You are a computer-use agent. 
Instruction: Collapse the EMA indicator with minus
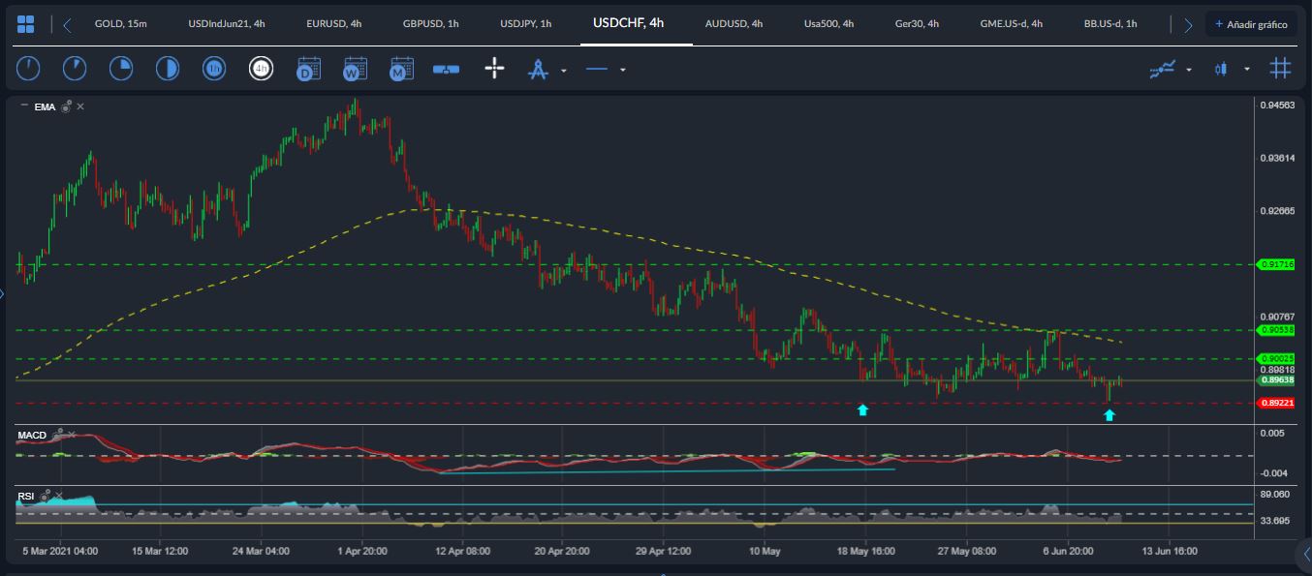click(x=23, y=106)
